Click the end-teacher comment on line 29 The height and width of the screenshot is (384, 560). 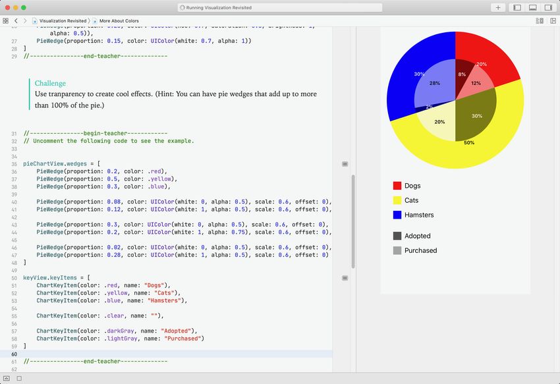pyautogui.click(x=96, y=56)
